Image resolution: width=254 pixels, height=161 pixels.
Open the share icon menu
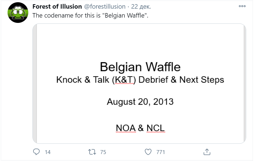(207, 152)
